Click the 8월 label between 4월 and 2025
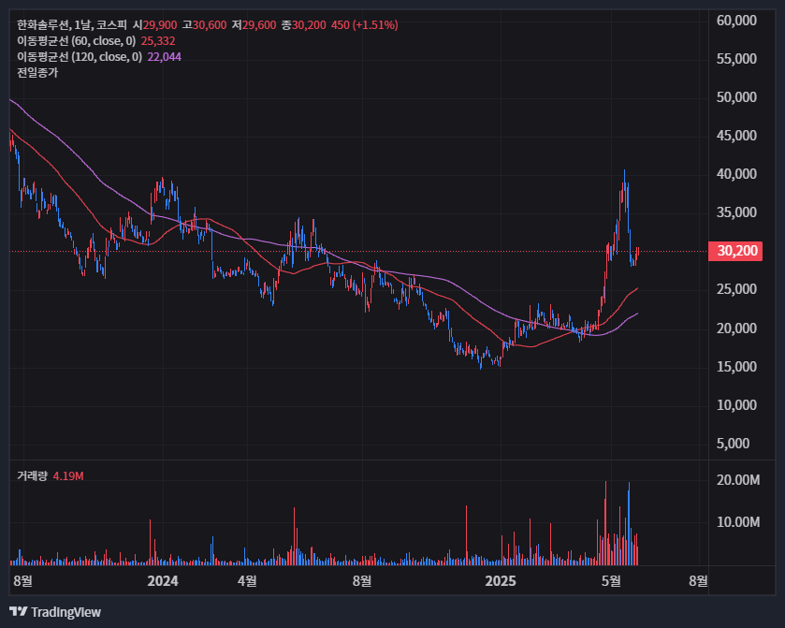The width and height of the screenshot is (785, 628). (362, 581)
